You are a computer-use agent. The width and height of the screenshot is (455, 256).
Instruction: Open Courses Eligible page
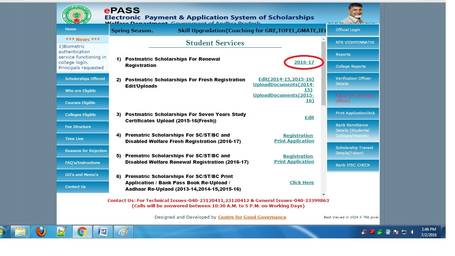[x=83, y=103]
